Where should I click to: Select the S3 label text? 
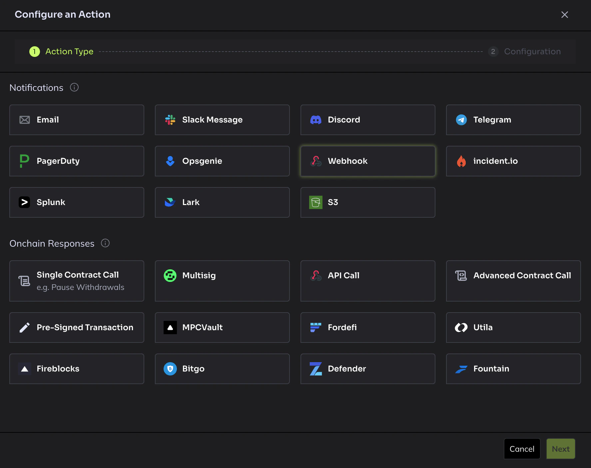pyautogui.click(x=333, y=202)
